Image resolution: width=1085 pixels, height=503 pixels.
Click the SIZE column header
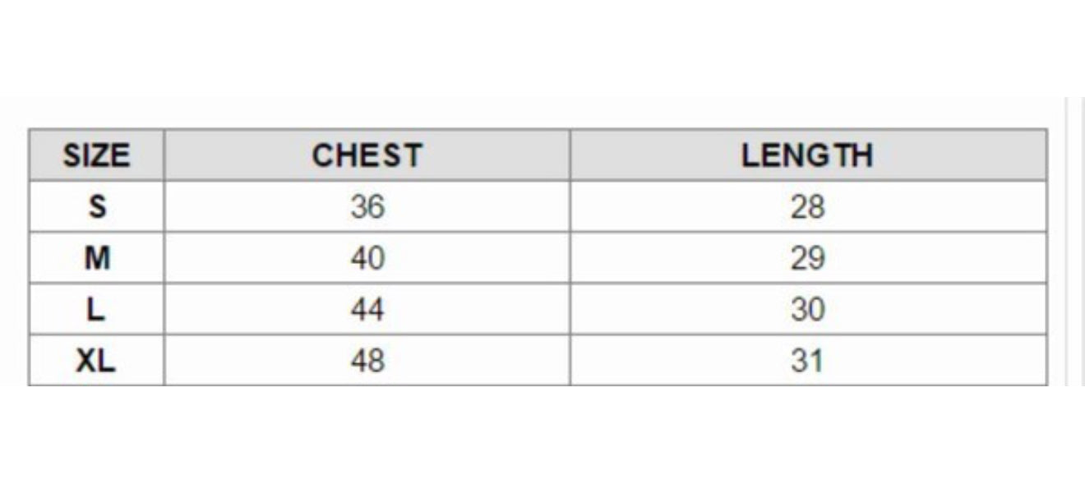[96, 155]
